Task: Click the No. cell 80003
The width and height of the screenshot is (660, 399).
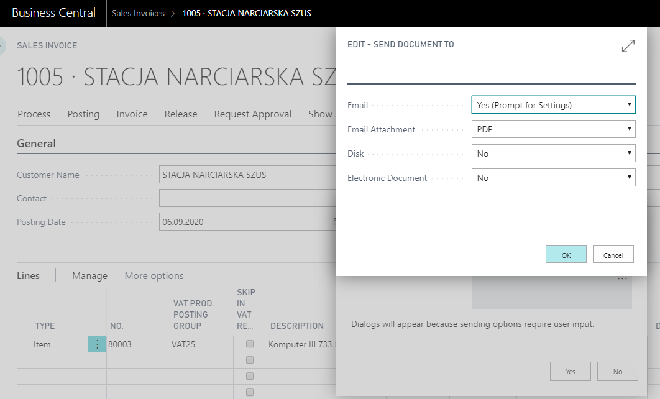Action: click(x=138, y=344)
